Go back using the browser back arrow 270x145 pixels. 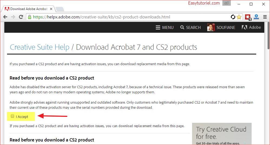coord(5,17)
